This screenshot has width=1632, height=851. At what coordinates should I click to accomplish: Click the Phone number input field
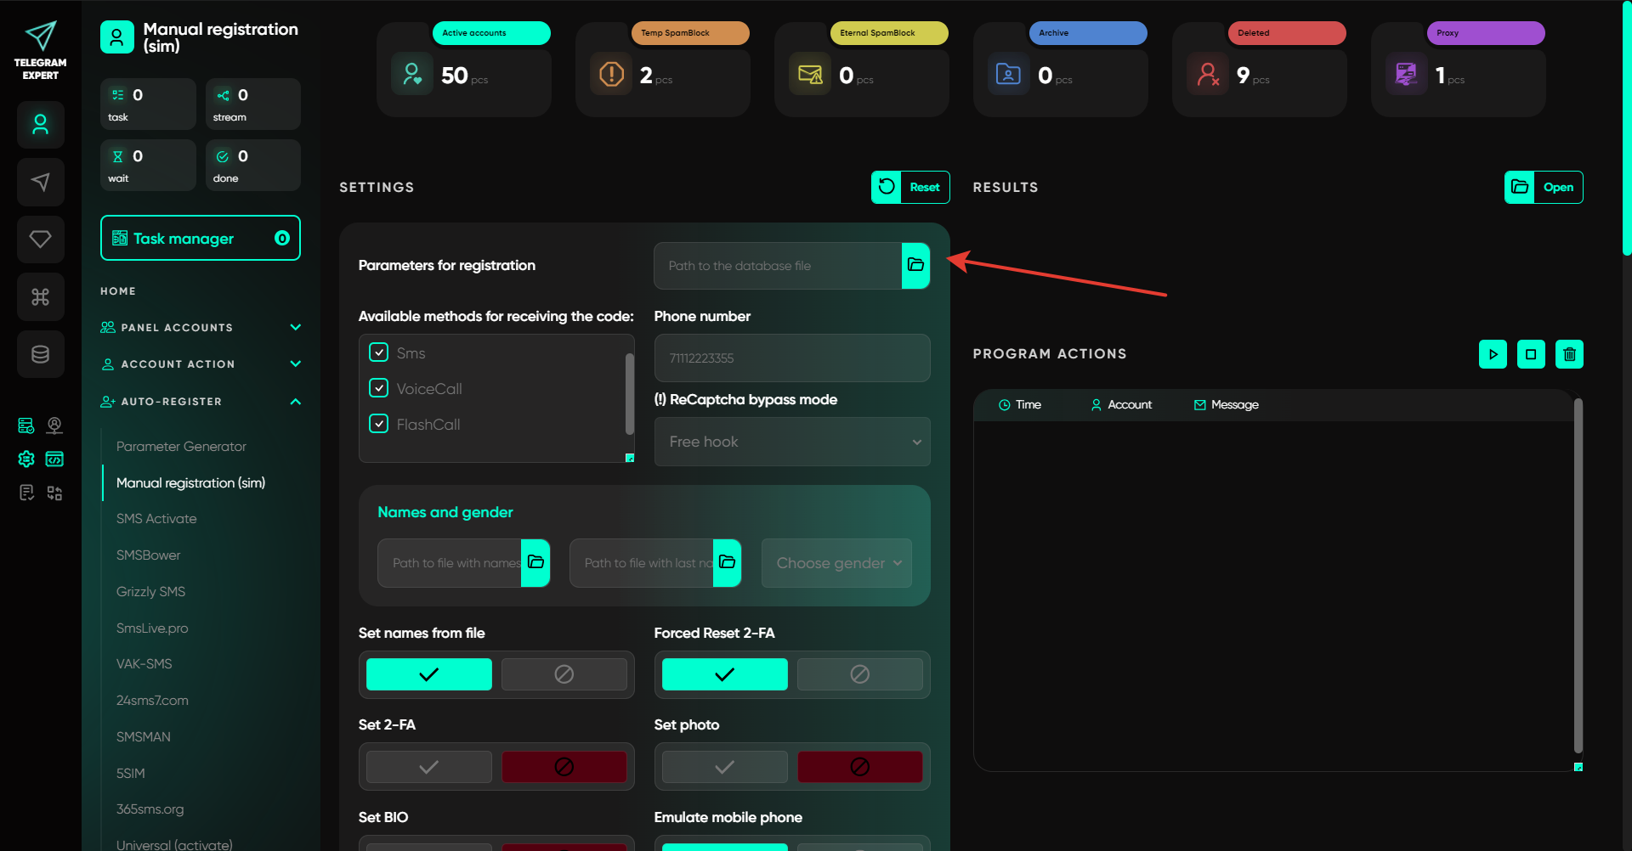pyautogui.click(x=791, y=358)
